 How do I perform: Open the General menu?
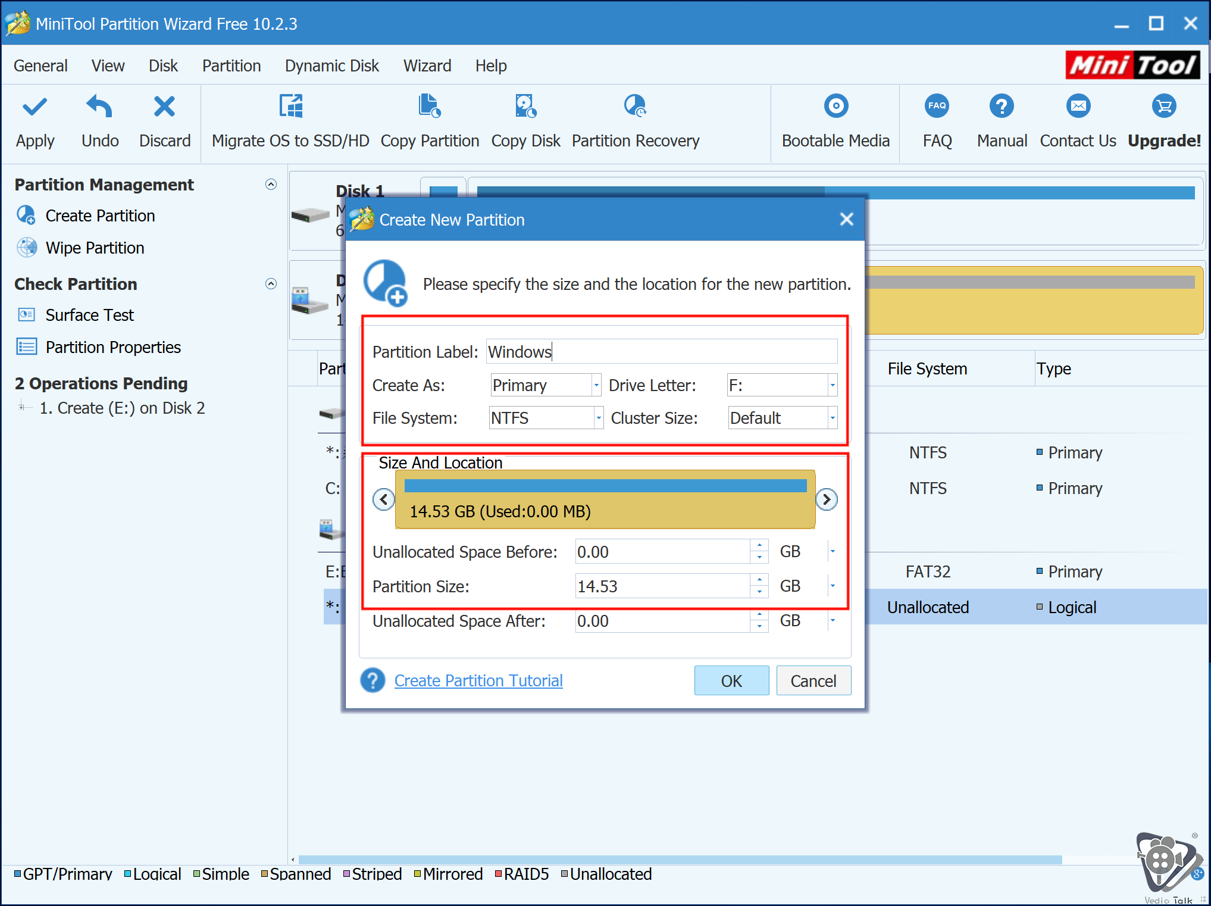(x=40, y=65)
